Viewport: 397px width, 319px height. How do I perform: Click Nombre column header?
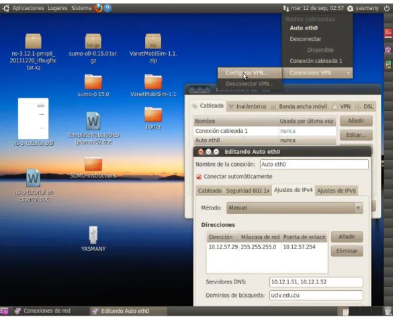(236, 122)
